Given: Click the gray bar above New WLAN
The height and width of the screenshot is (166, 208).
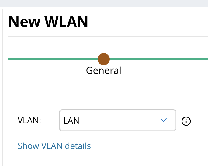Looking at the screenshot, I should 104,3.
